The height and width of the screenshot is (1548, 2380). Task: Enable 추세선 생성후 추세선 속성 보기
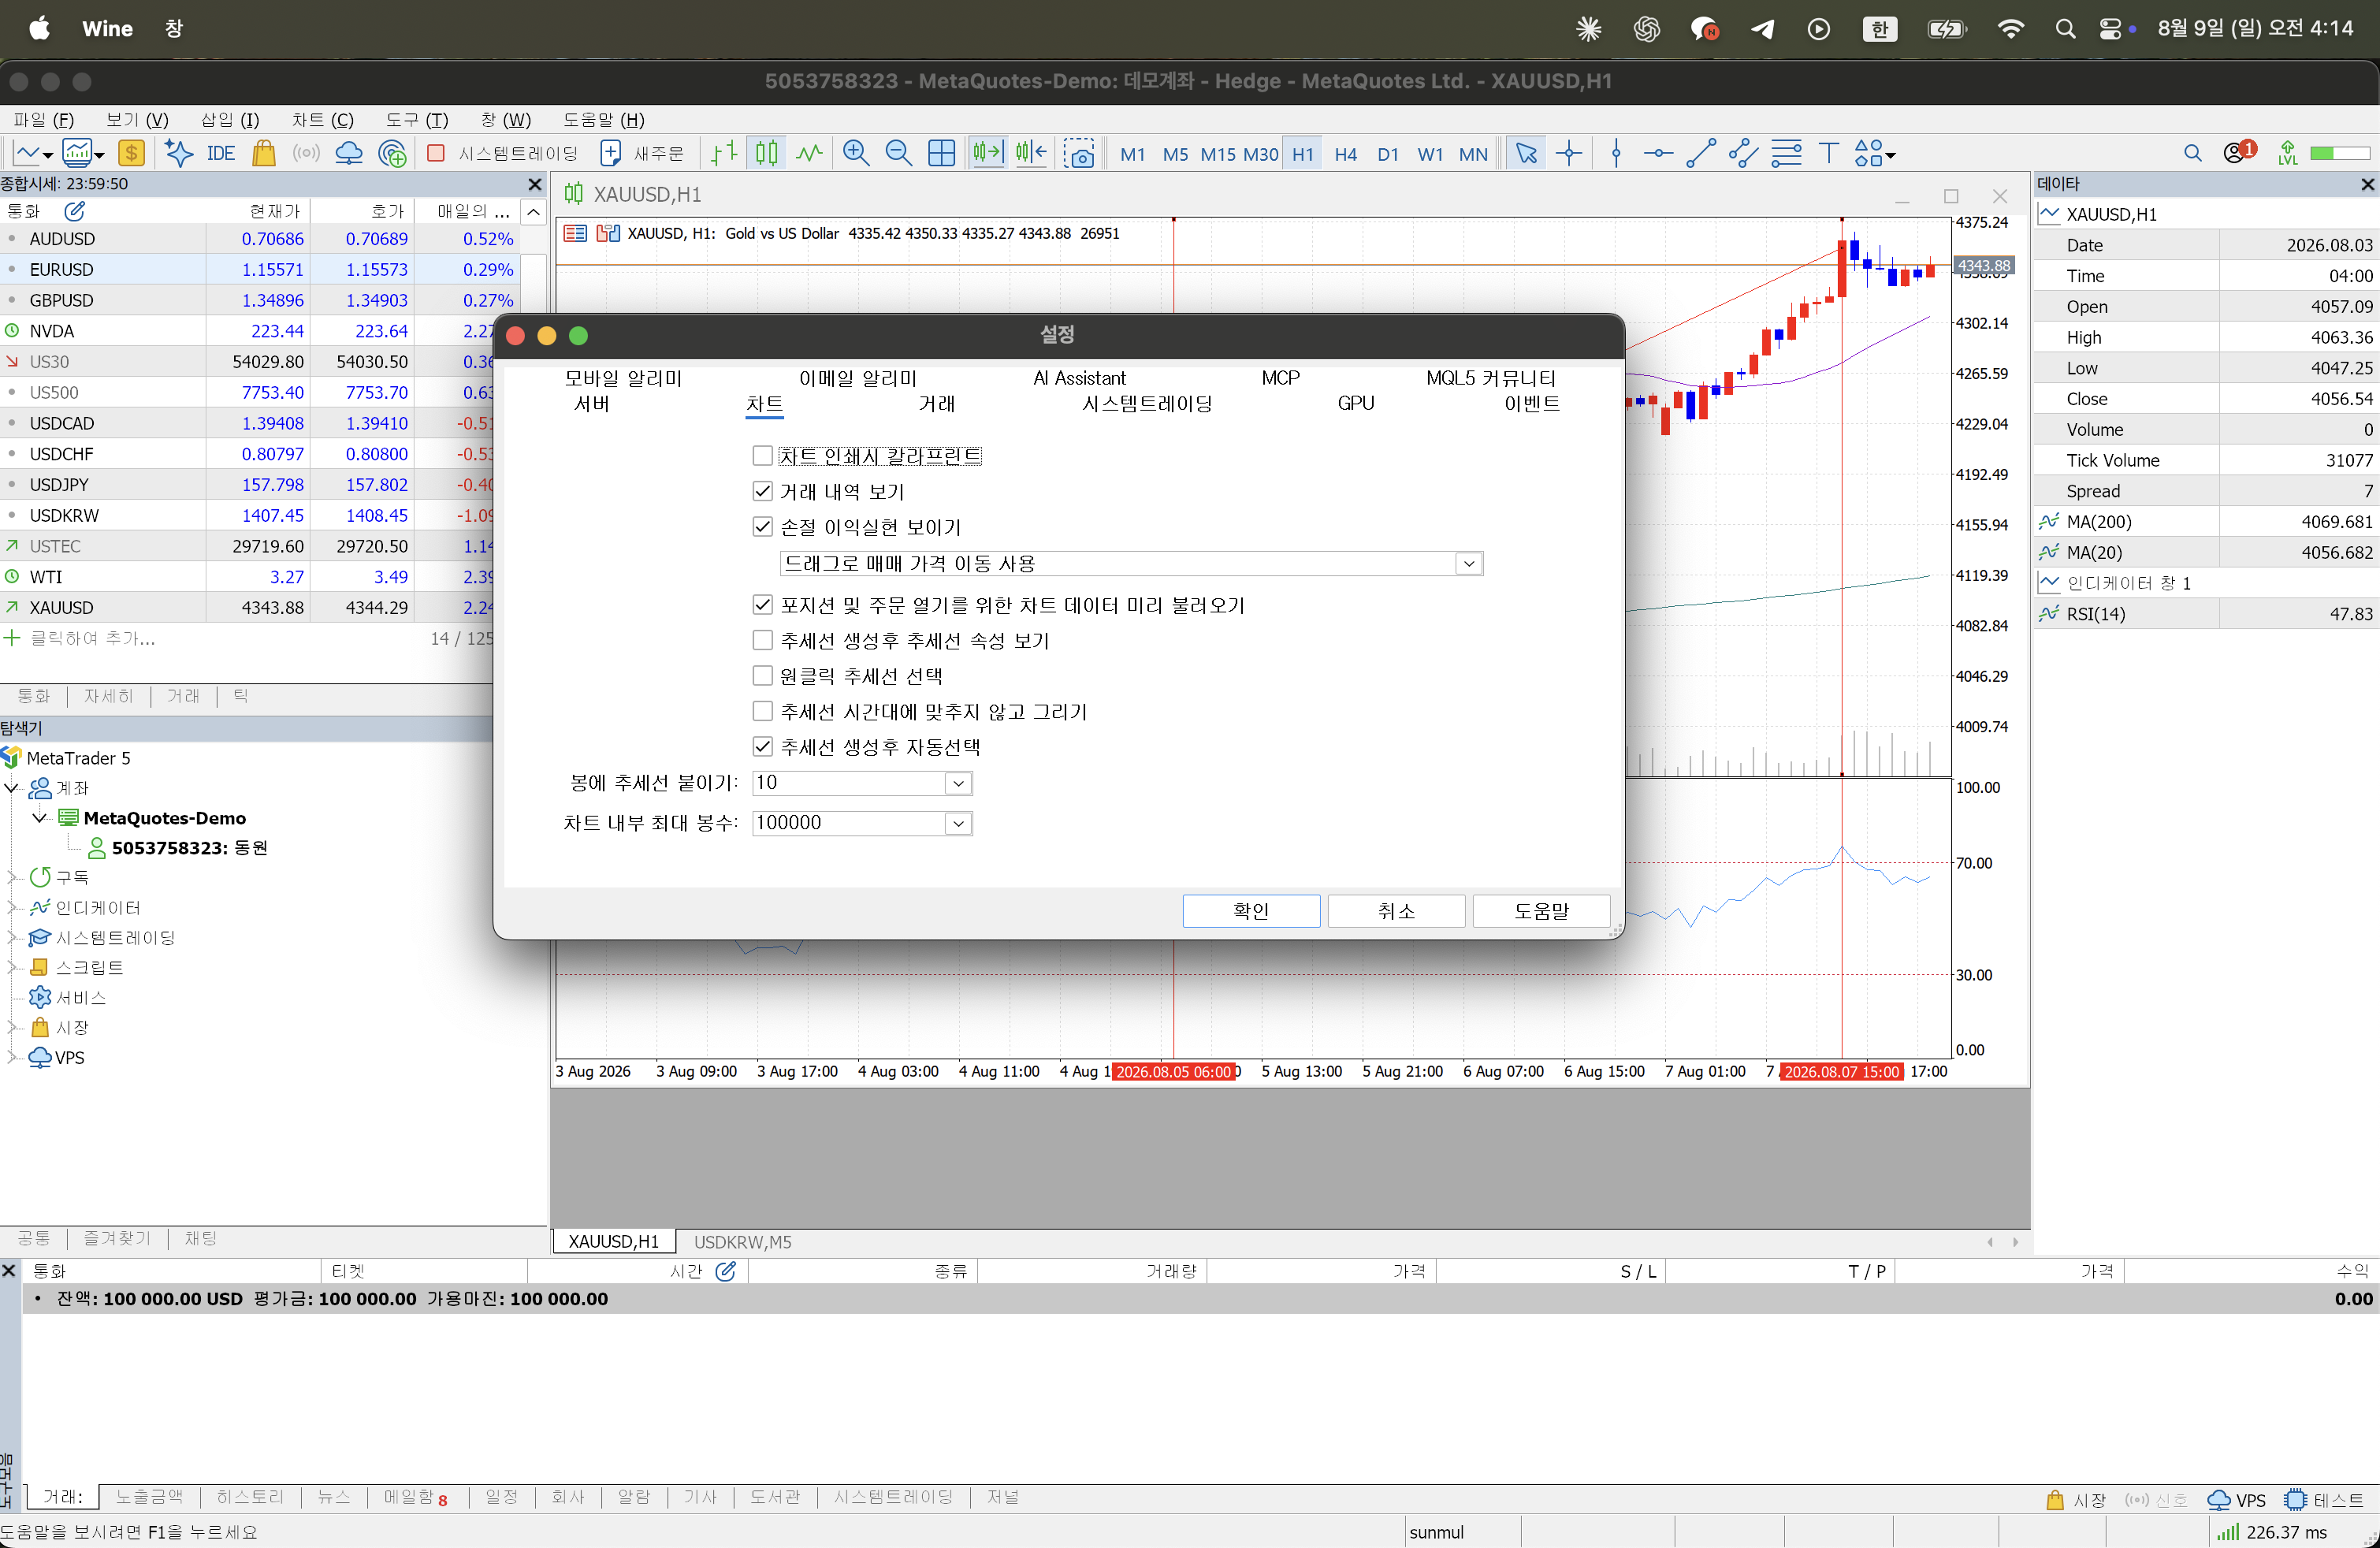(x=762, y=640)
